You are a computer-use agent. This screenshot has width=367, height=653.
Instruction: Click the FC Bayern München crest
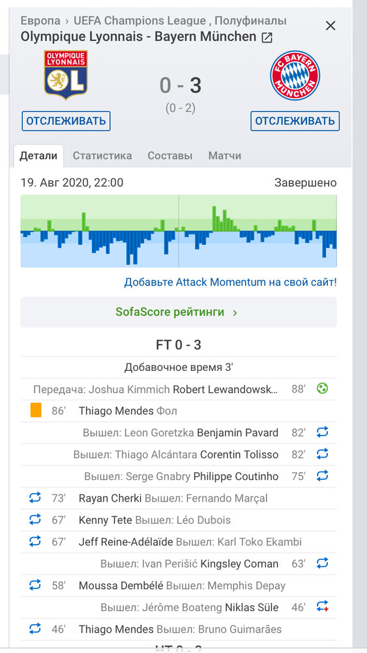click(295, 75)
